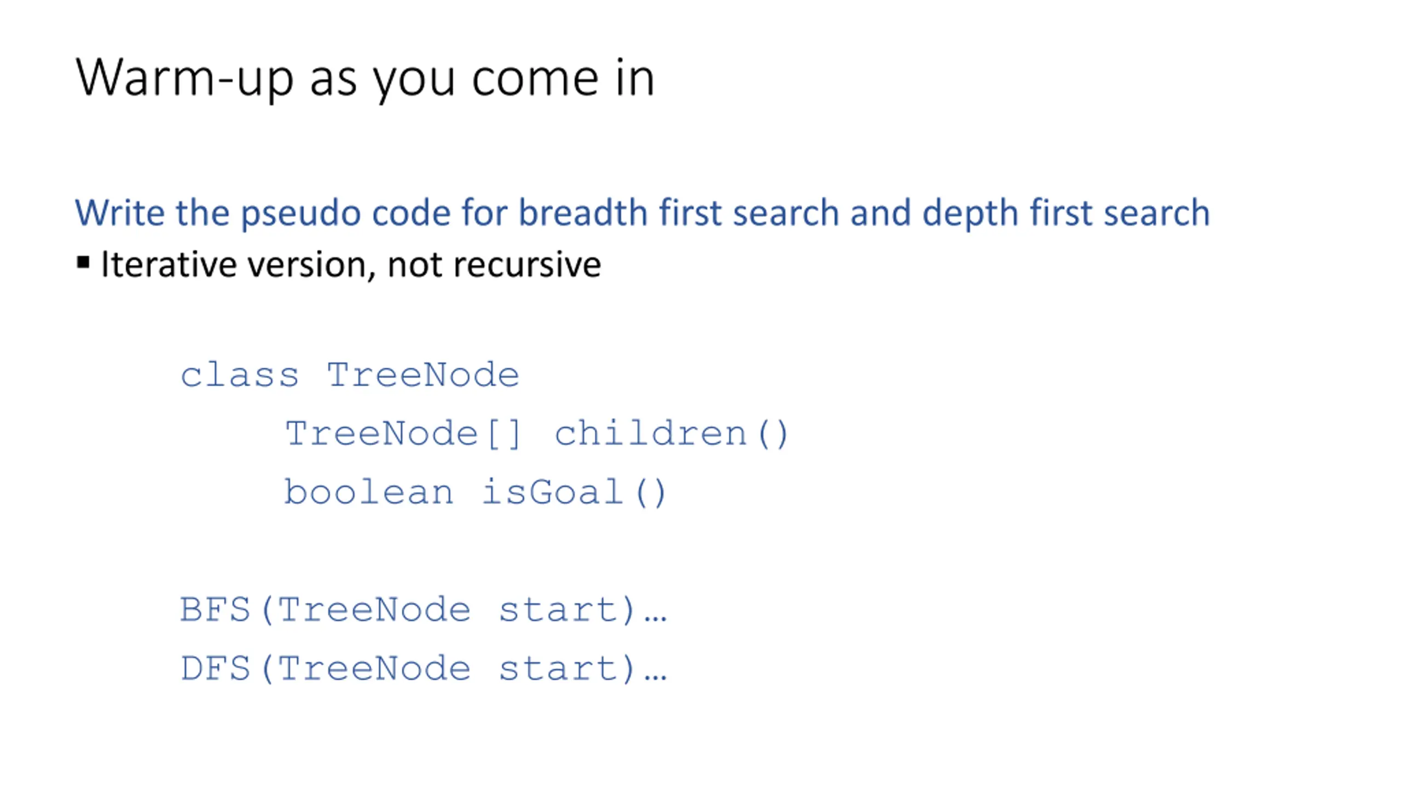Viewport: 1401px width, 788px height.
Task: Click the word "children()" in the code
Action: tap(671, 434)
